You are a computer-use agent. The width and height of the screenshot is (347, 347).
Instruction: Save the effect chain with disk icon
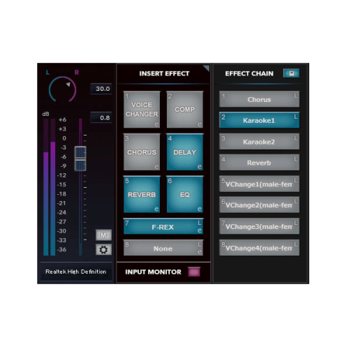pyautogui.click(x=291, y=73)
